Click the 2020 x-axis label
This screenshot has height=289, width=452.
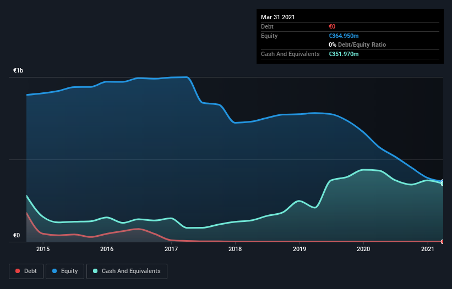click(363, 249)
